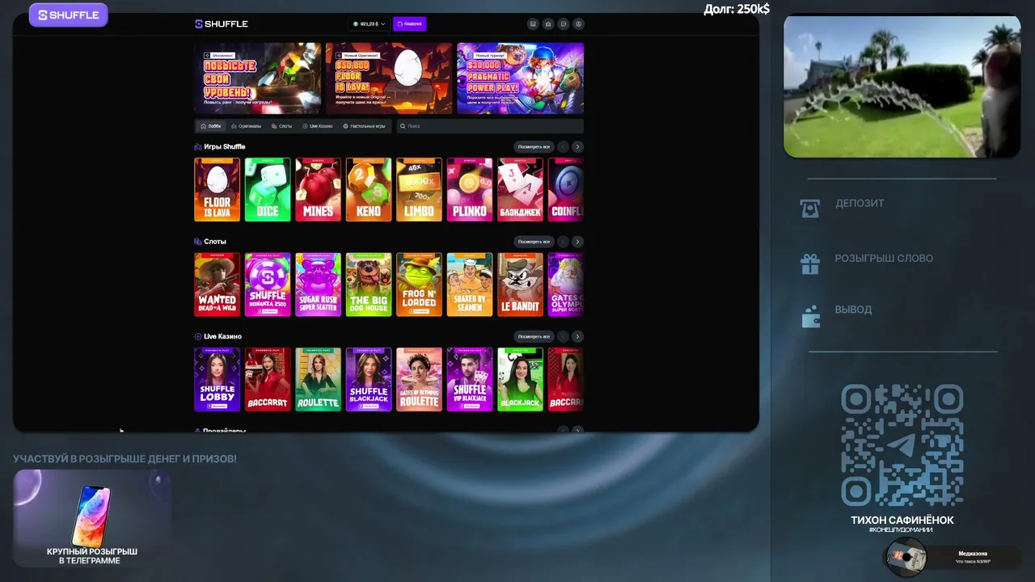Open the purple Кошелек wallet button

tap(410, 24)
